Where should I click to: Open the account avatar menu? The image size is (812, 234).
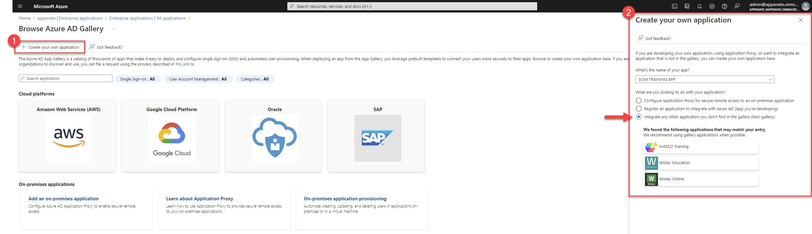pyautogui.click(x=806, y=6)
